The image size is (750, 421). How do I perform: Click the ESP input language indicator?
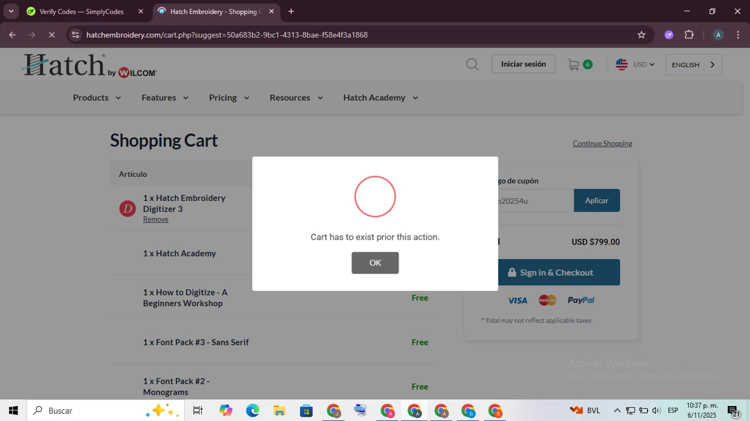coord(673,411)
